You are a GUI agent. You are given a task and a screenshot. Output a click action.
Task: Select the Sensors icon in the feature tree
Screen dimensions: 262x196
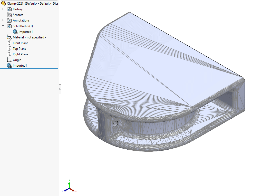click(9, 15)
